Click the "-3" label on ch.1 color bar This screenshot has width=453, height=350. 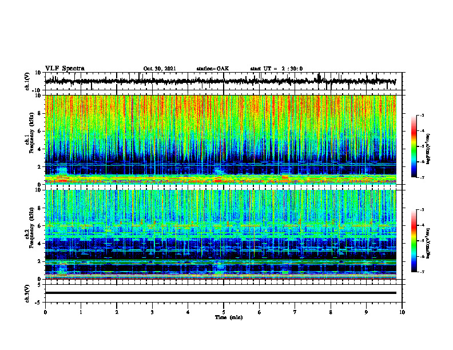422,115
